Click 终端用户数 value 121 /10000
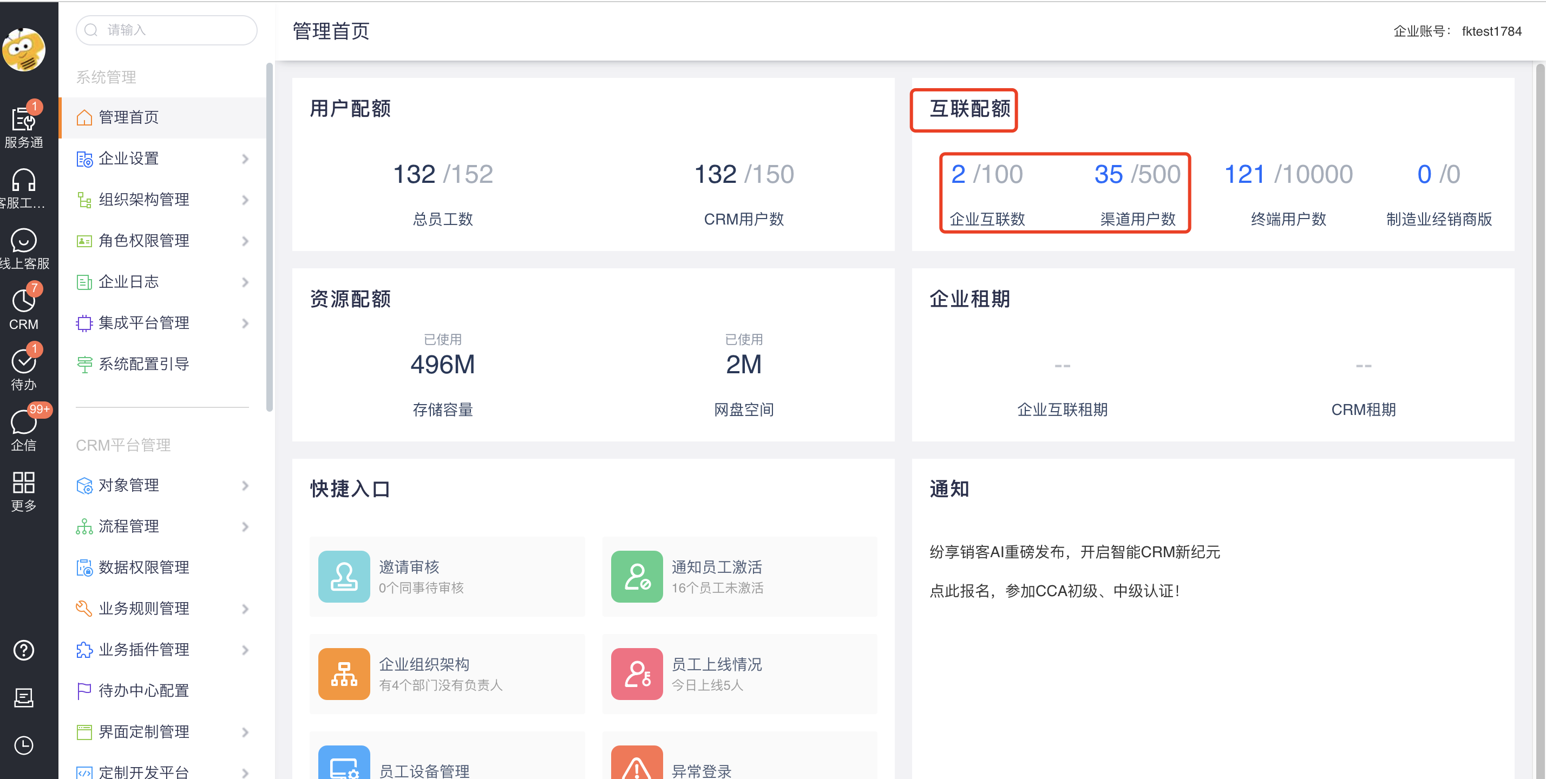Screen dimensions: 1546x779 (1288, 175)
